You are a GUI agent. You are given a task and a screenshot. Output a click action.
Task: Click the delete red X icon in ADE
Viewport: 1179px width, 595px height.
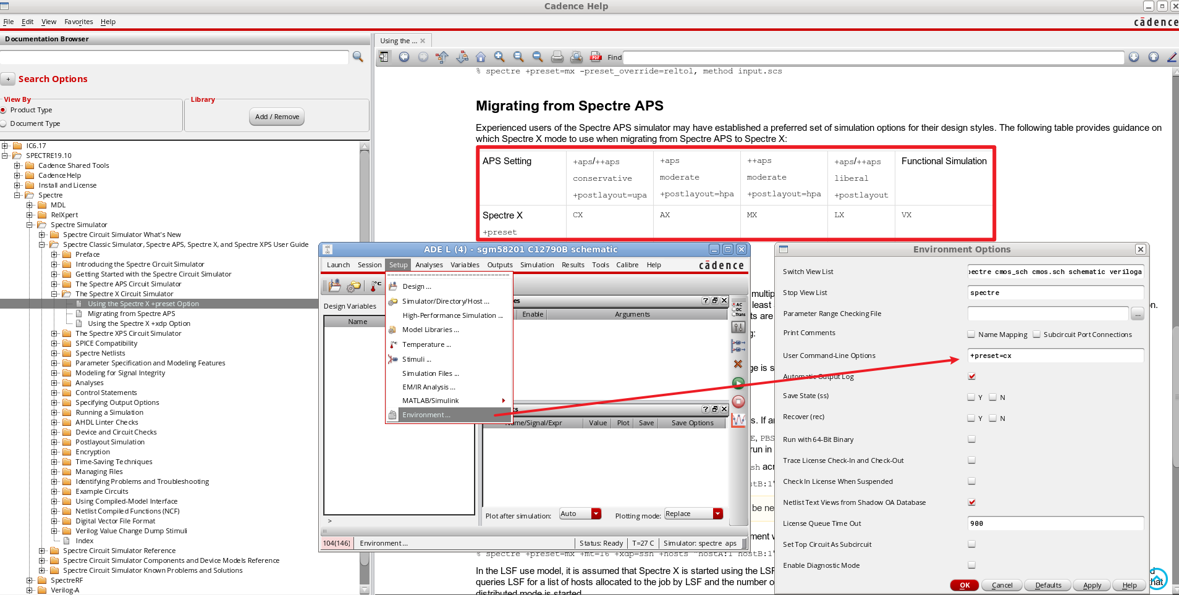tap(738, 364)
